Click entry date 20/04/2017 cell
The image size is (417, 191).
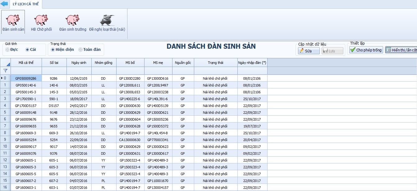click(x=252, y=140)
